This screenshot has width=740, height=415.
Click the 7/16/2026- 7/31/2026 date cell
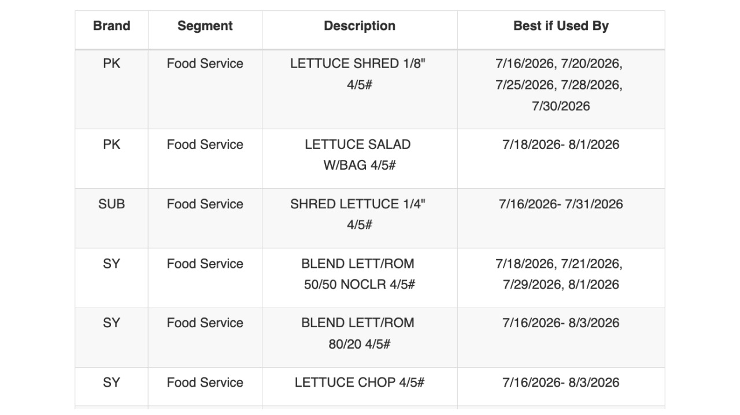click(561, 218)
